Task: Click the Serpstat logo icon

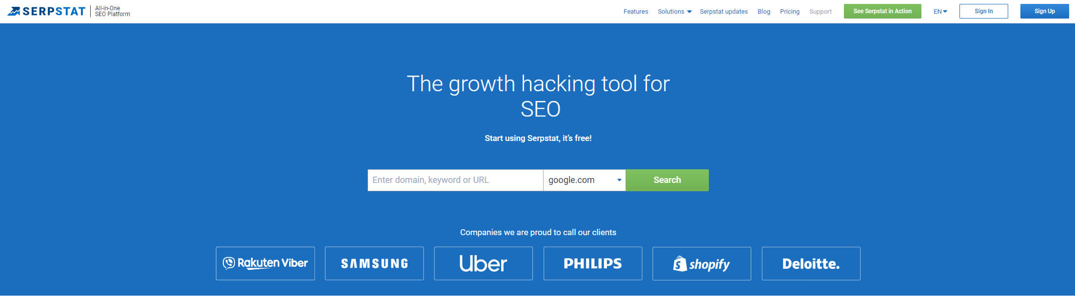Action: click(x=14, y=11)
